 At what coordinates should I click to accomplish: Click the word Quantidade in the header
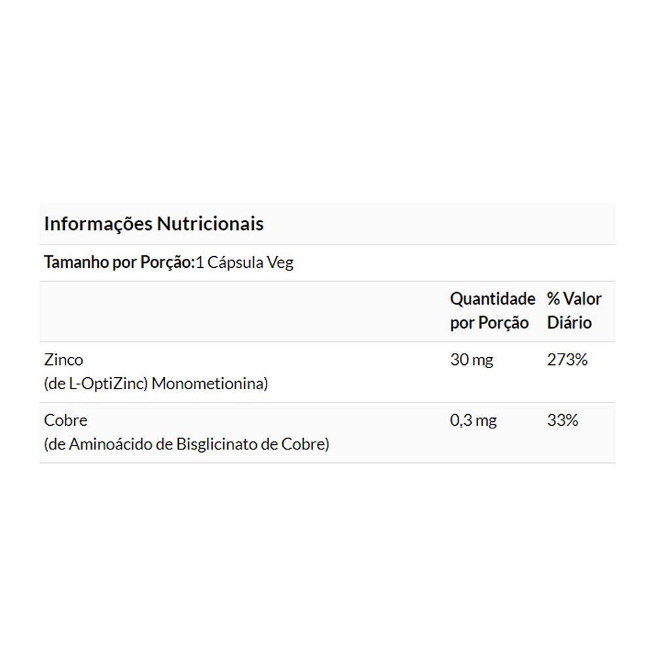click(x=493, y=299)
